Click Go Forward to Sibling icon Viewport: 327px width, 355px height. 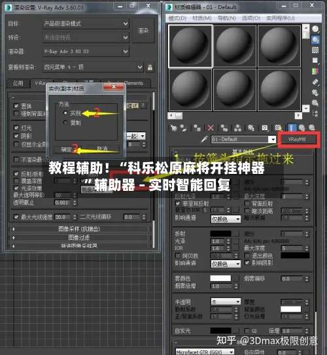coord(312,127)
